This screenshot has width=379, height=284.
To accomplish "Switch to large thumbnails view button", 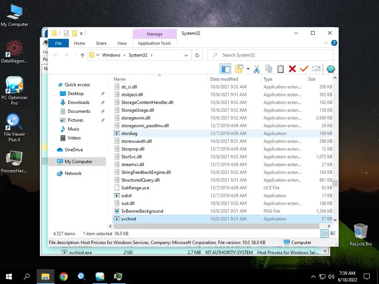I will click(x=333, y=233).
